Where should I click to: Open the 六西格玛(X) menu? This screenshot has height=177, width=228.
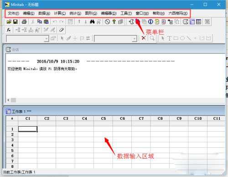178,13
